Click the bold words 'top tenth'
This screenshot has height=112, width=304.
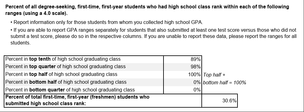[x=40, y=59]
